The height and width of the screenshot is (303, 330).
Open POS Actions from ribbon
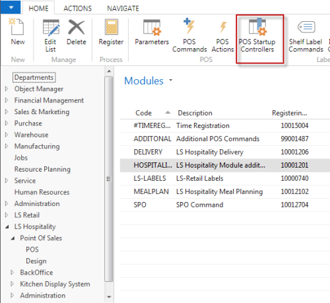[x=222, y=36]
